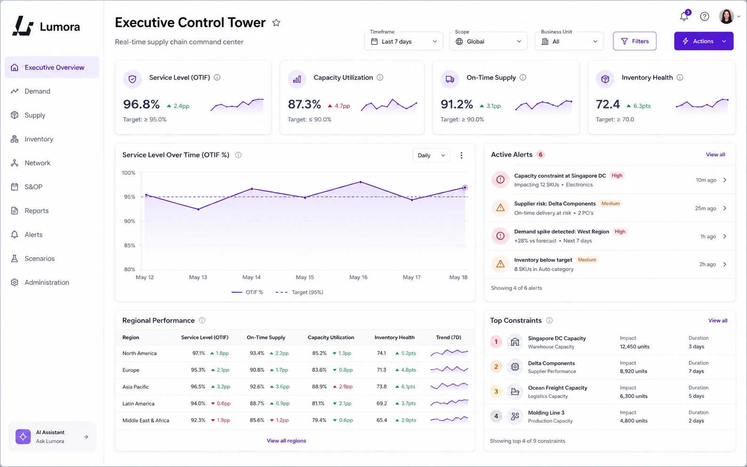Show info for Service Level (OTIF) card
The height and width of the screenshot is (467, 747).
click(x=217, y=78)
